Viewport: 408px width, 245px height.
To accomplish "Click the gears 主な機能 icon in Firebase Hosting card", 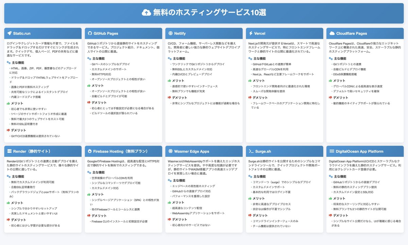I will click(x=89, y=173).
